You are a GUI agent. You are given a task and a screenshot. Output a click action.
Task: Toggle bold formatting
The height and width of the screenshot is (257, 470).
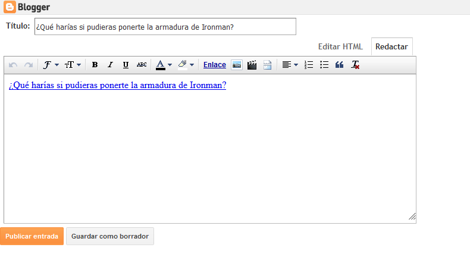tap(95, 65)
